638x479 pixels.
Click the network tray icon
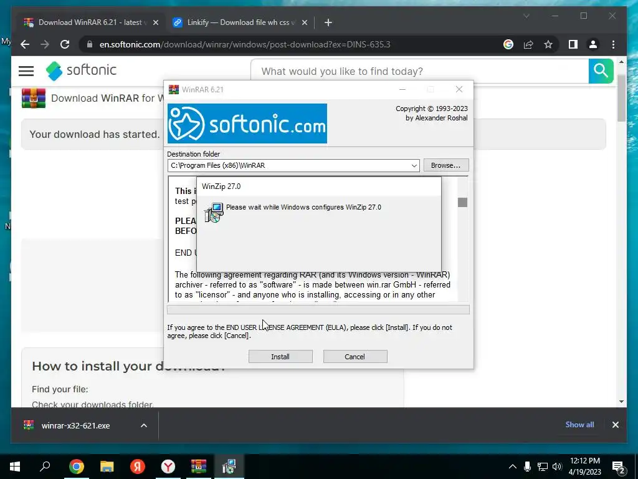click(x=543, y=467)
